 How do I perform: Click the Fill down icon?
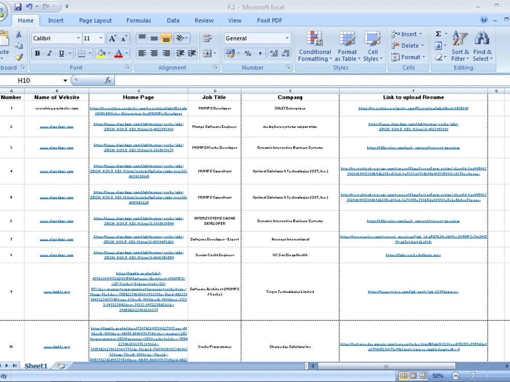[x=439, y=45]
